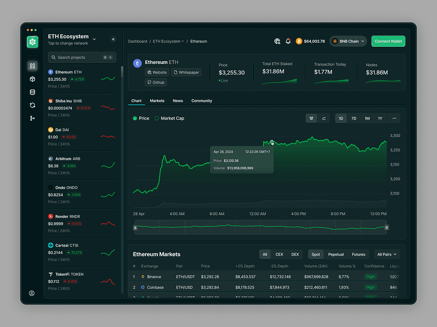Switch chart to candlestick view icon
The width and height of the screenshot is (437, 327).
tap(311, 118)
